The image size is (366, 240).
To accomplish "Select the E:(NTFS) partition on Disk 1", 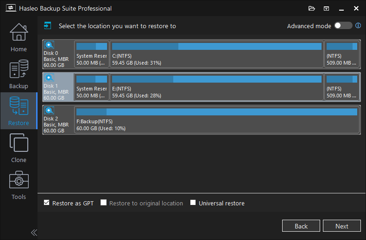I will point(217,87).
